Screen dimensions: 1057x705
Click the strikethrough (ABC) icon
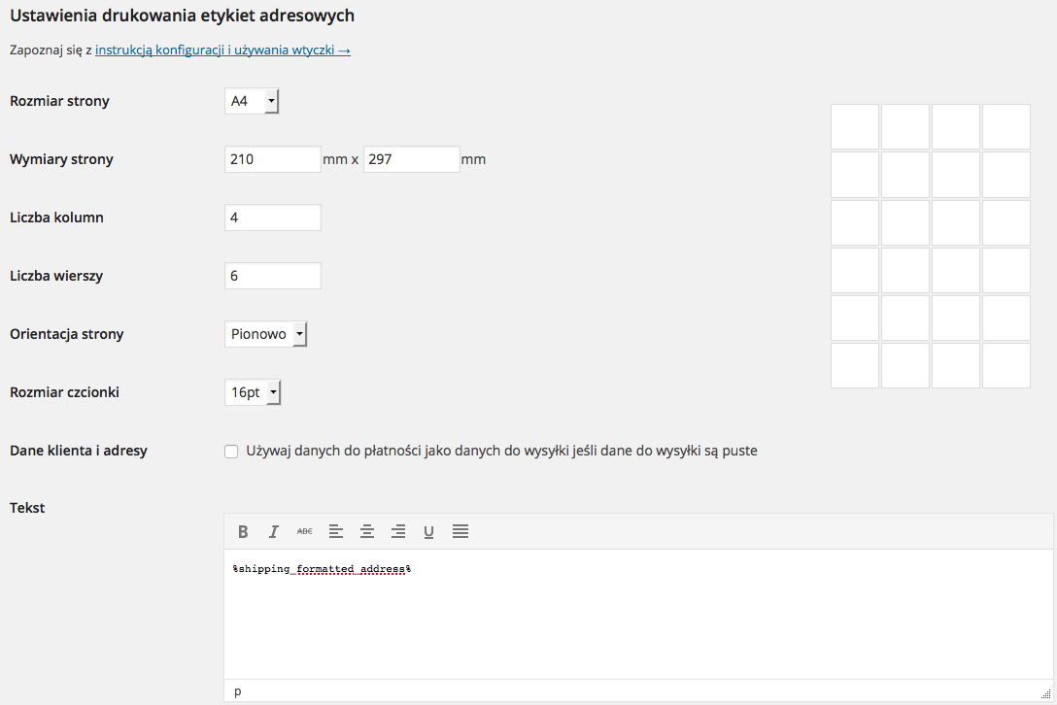[305, 531]
